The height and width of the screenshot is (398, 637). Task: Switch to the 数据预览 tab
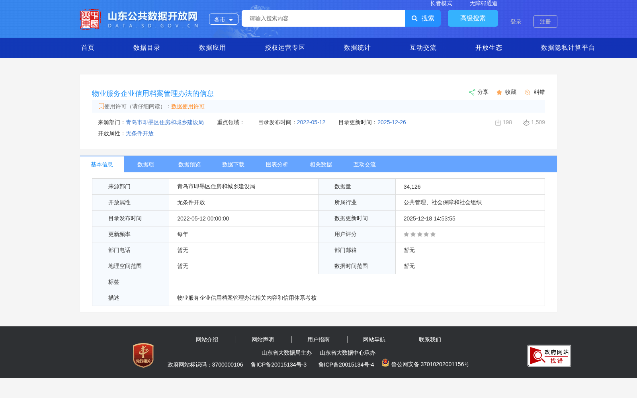(190, 164)
